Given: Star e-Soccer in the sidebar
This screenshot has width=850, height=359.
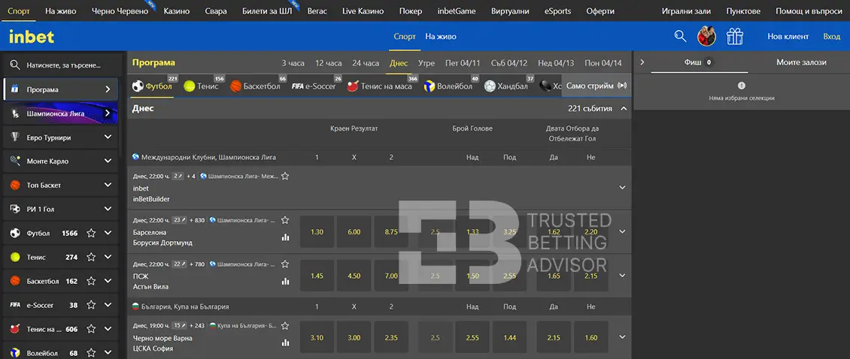Looking at the screenshot, I should click(x=91, y=305).
